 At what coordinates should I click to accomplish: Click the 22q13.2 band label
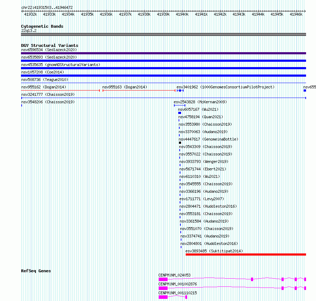(29, 31)
